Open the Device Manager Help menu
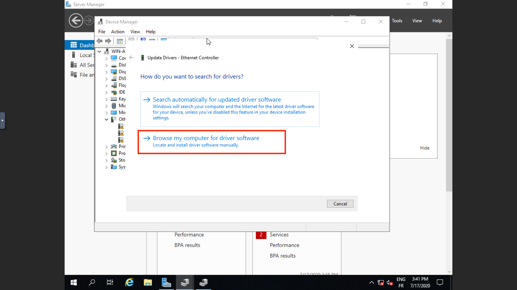The image size is (517, 290). pos(151,32)
